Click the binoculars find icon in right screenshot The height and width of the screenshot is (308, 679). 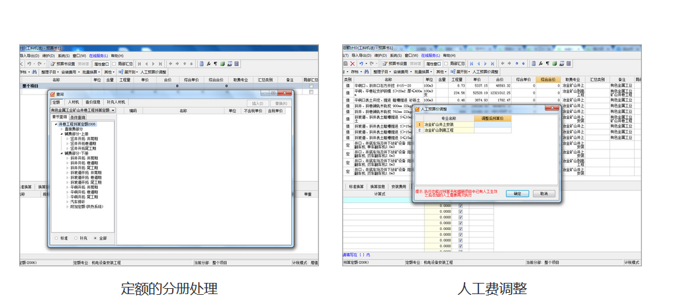pos(367,72)
